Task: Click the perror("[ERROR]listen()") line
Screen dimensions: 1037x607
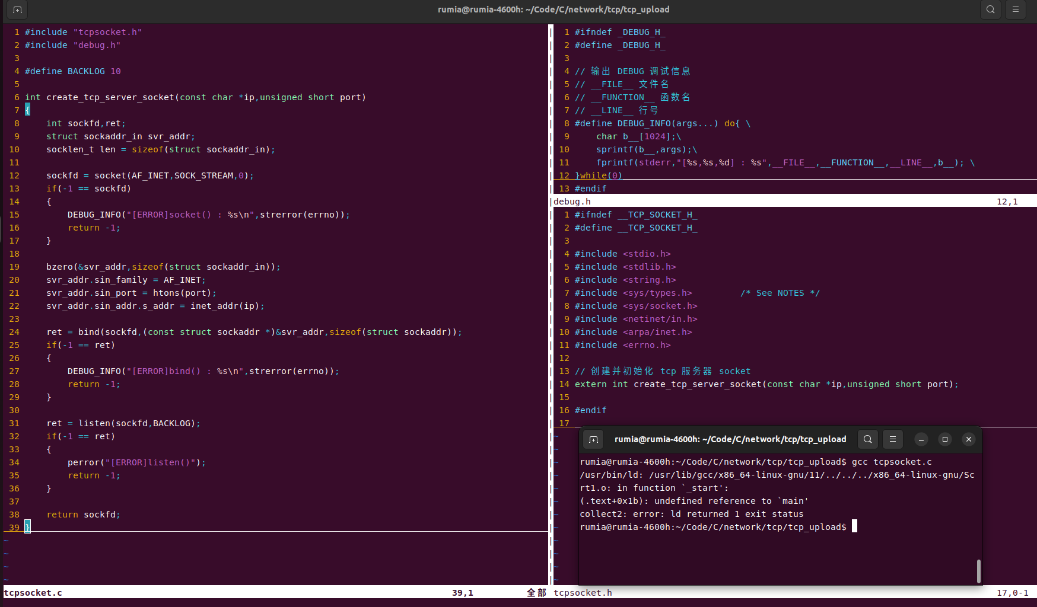Action: click(x=136, y=462)
